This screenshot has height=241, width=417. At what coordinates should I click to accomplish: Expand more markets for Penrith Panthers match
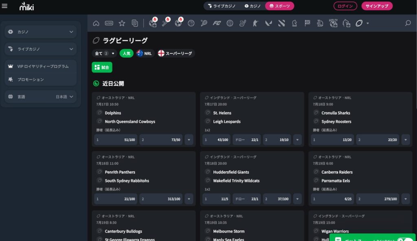(x=189, y=199)
